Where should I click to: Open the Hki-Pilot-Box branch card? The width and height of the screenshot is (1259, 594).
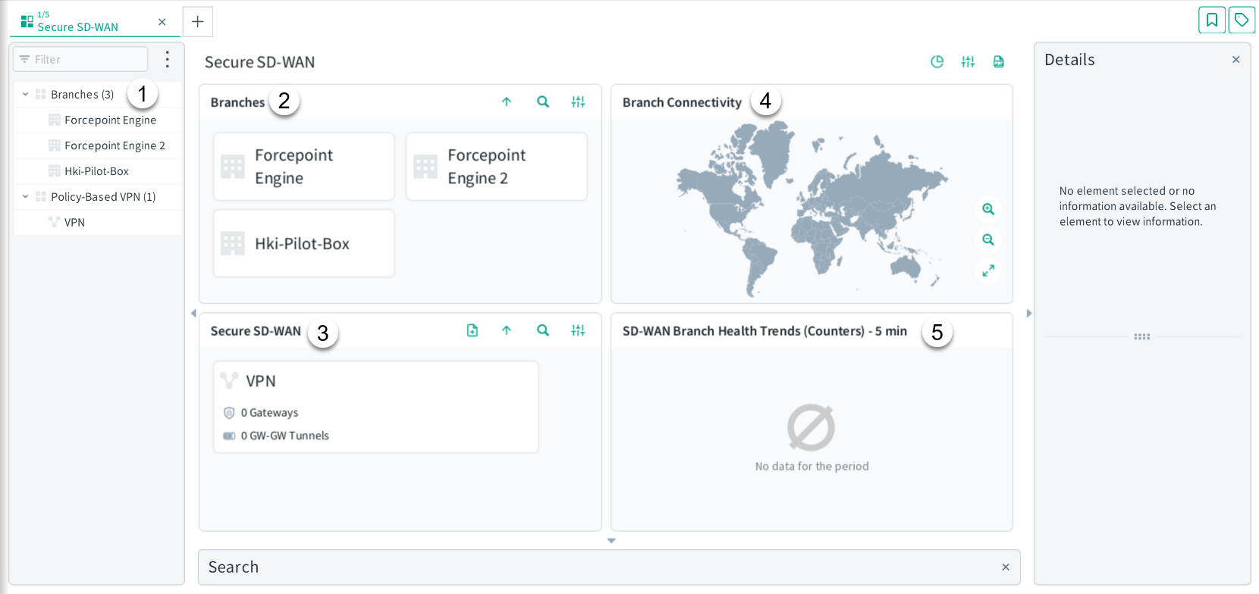(x=304, y=244)
